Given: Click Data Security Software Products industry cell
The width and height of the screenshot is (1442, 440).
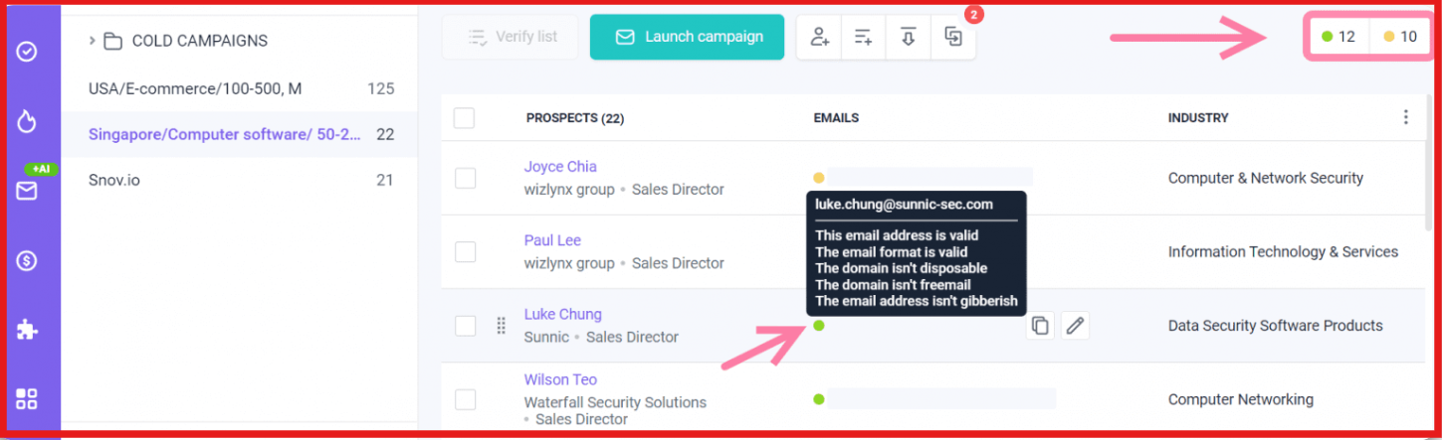Looking at the screenshot, I should [1276, 326].
